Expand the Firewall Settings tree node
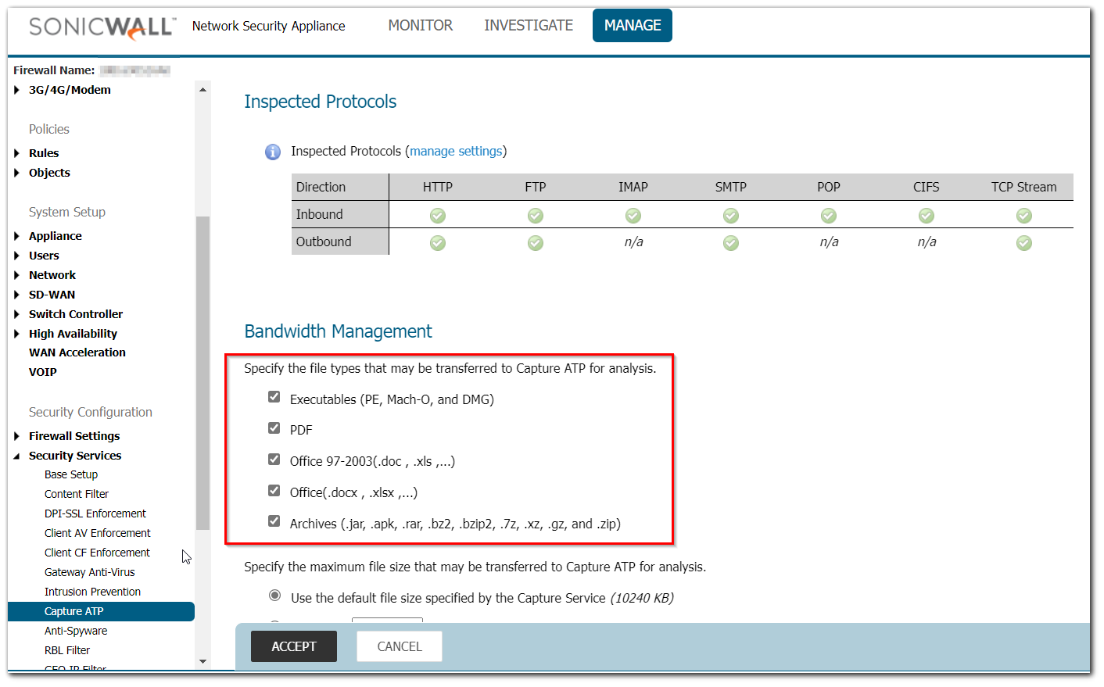This screenshot has height=687, width=1104. click(x=16, y=436)
